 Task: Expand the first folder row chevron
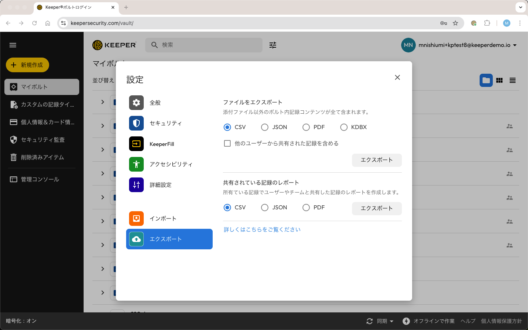(103, 102)
